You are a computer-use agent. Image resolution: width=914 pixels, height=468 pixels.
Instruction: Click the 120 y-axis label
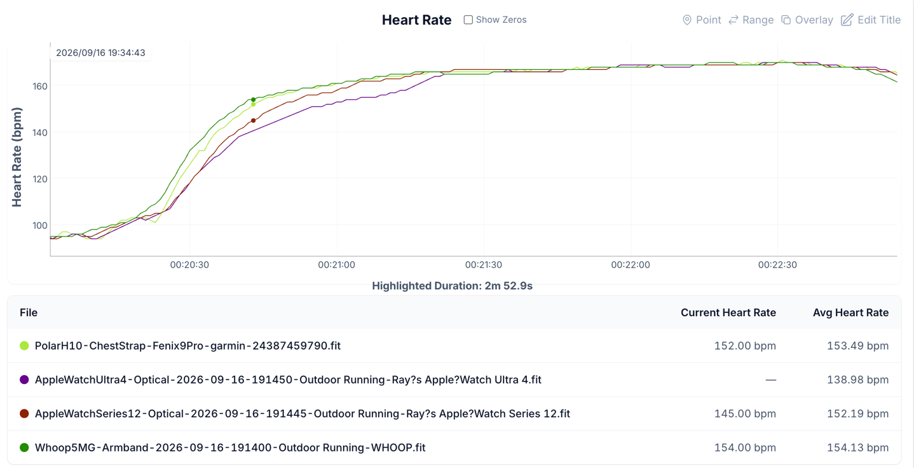tap(39, 179)
